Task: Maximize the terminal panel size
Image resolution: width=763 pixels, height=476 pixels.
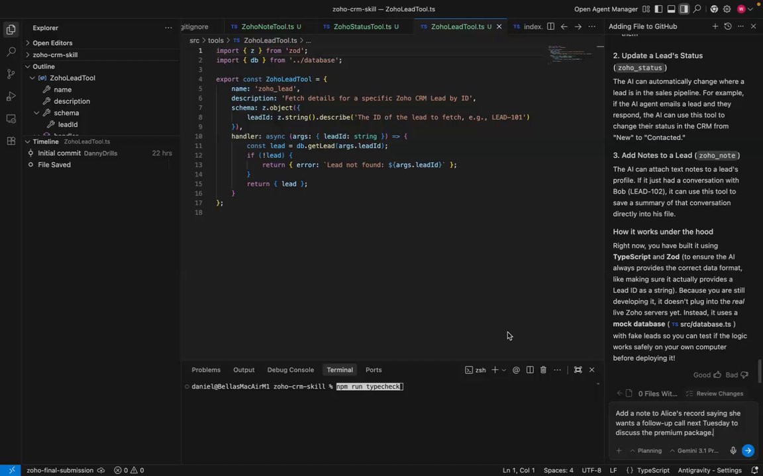Action: (578, 370)
